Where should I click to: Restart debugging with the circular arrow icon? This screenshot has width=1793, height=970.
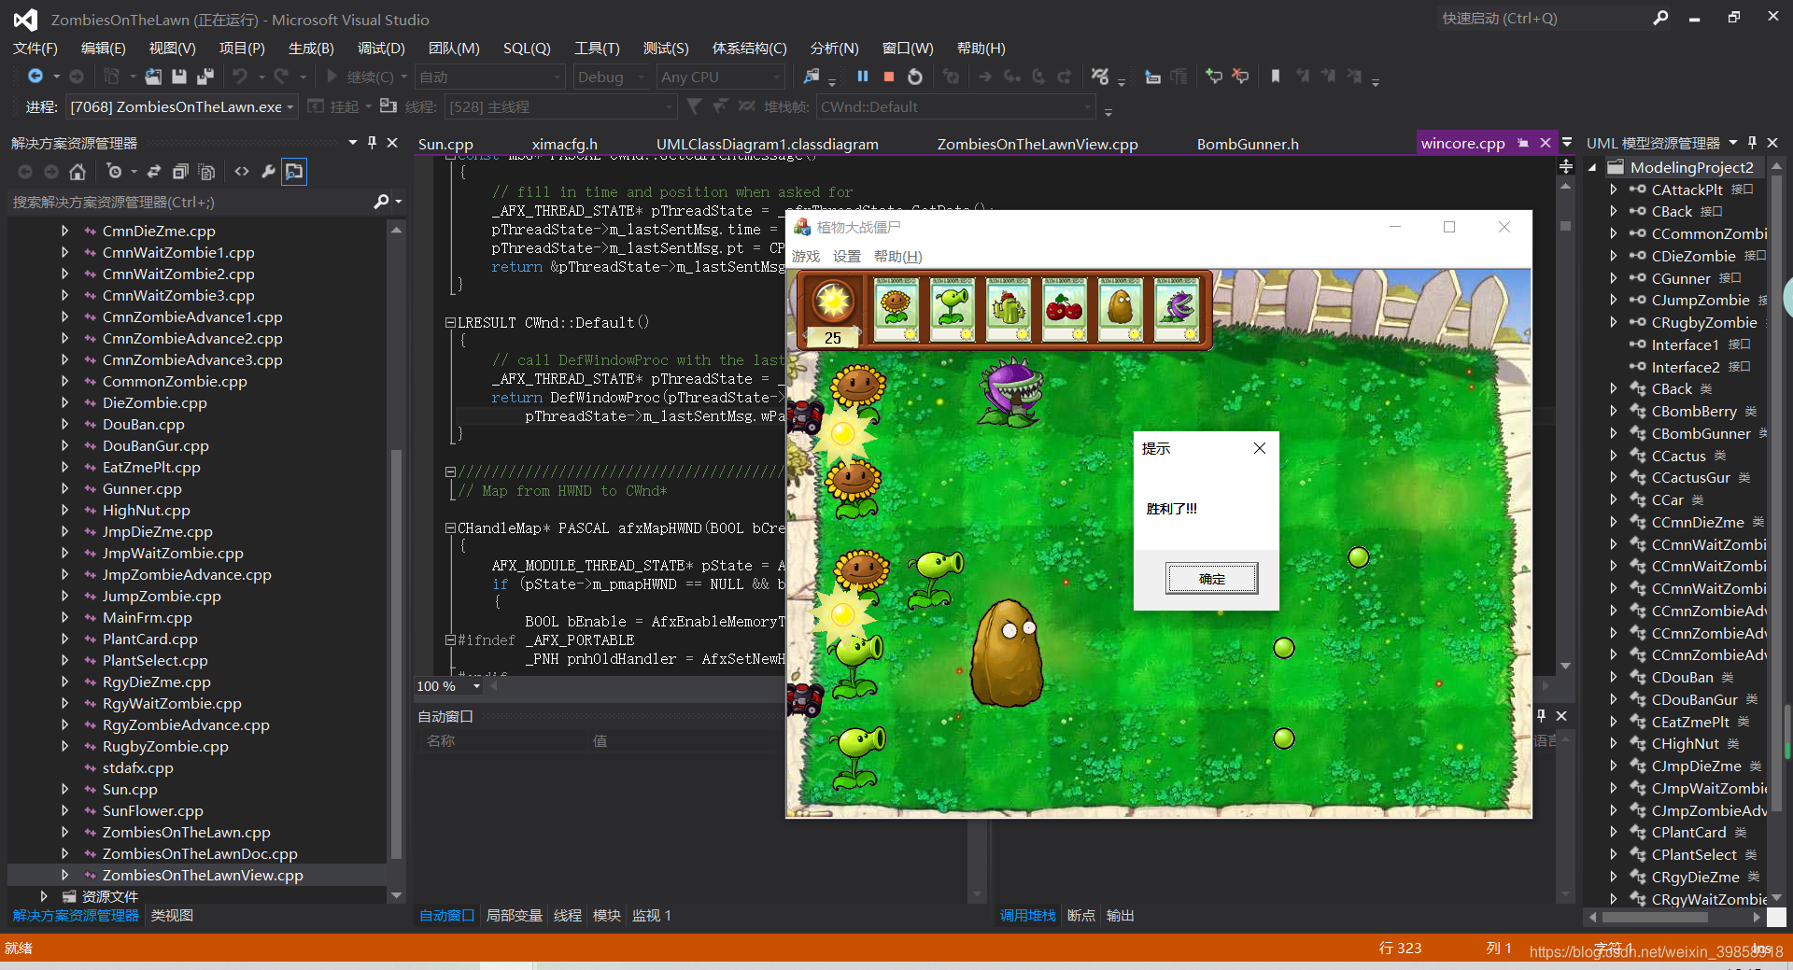(915, 77)
